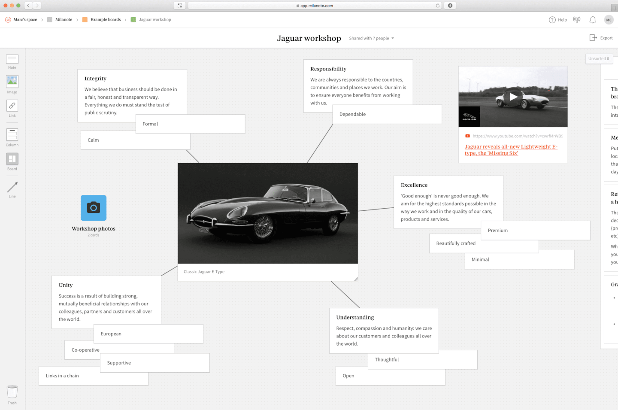The height and width of the screenshot is (410, 618).
Task: Expand Shared with 7 people dropdown
Action: 372,38
